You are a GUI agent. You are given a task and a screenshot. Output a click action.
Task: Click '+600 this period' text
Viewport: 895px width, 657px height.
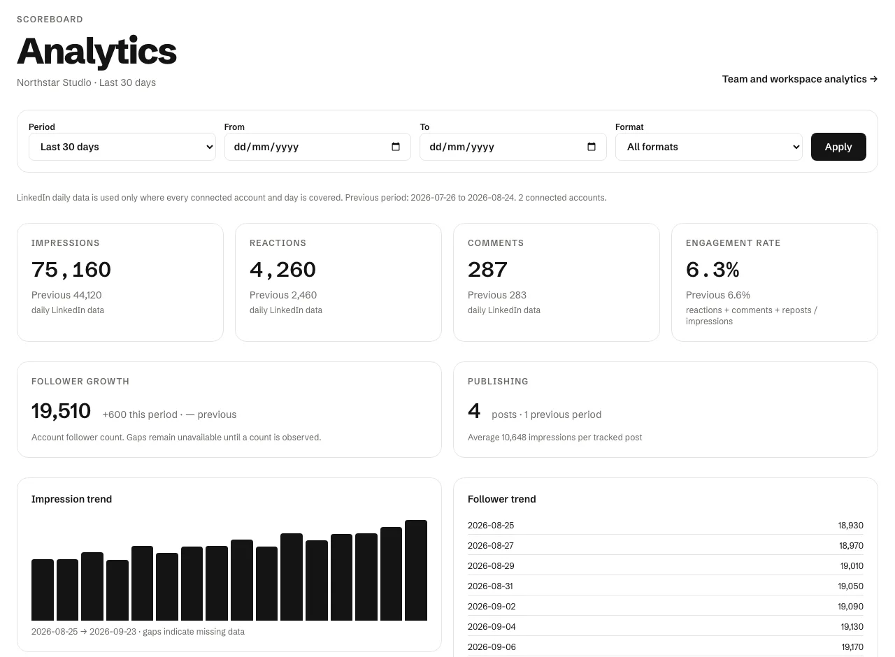(x=140, y=414)
